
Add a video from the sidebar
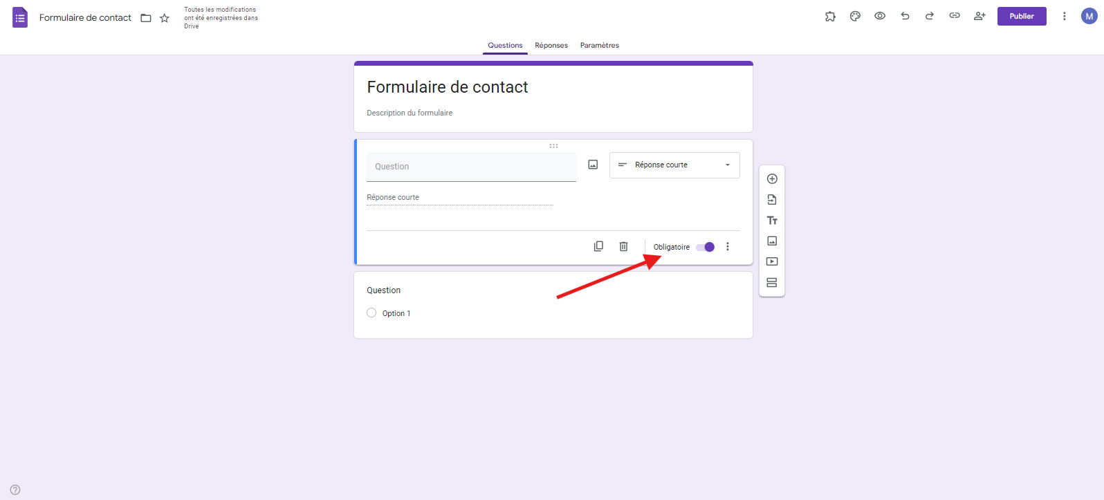click(x=772, y=262)
